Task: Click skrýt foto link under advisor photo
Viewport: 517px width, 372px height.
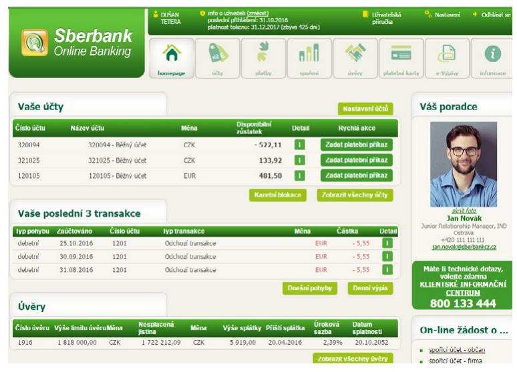Action: pos(464,211)
